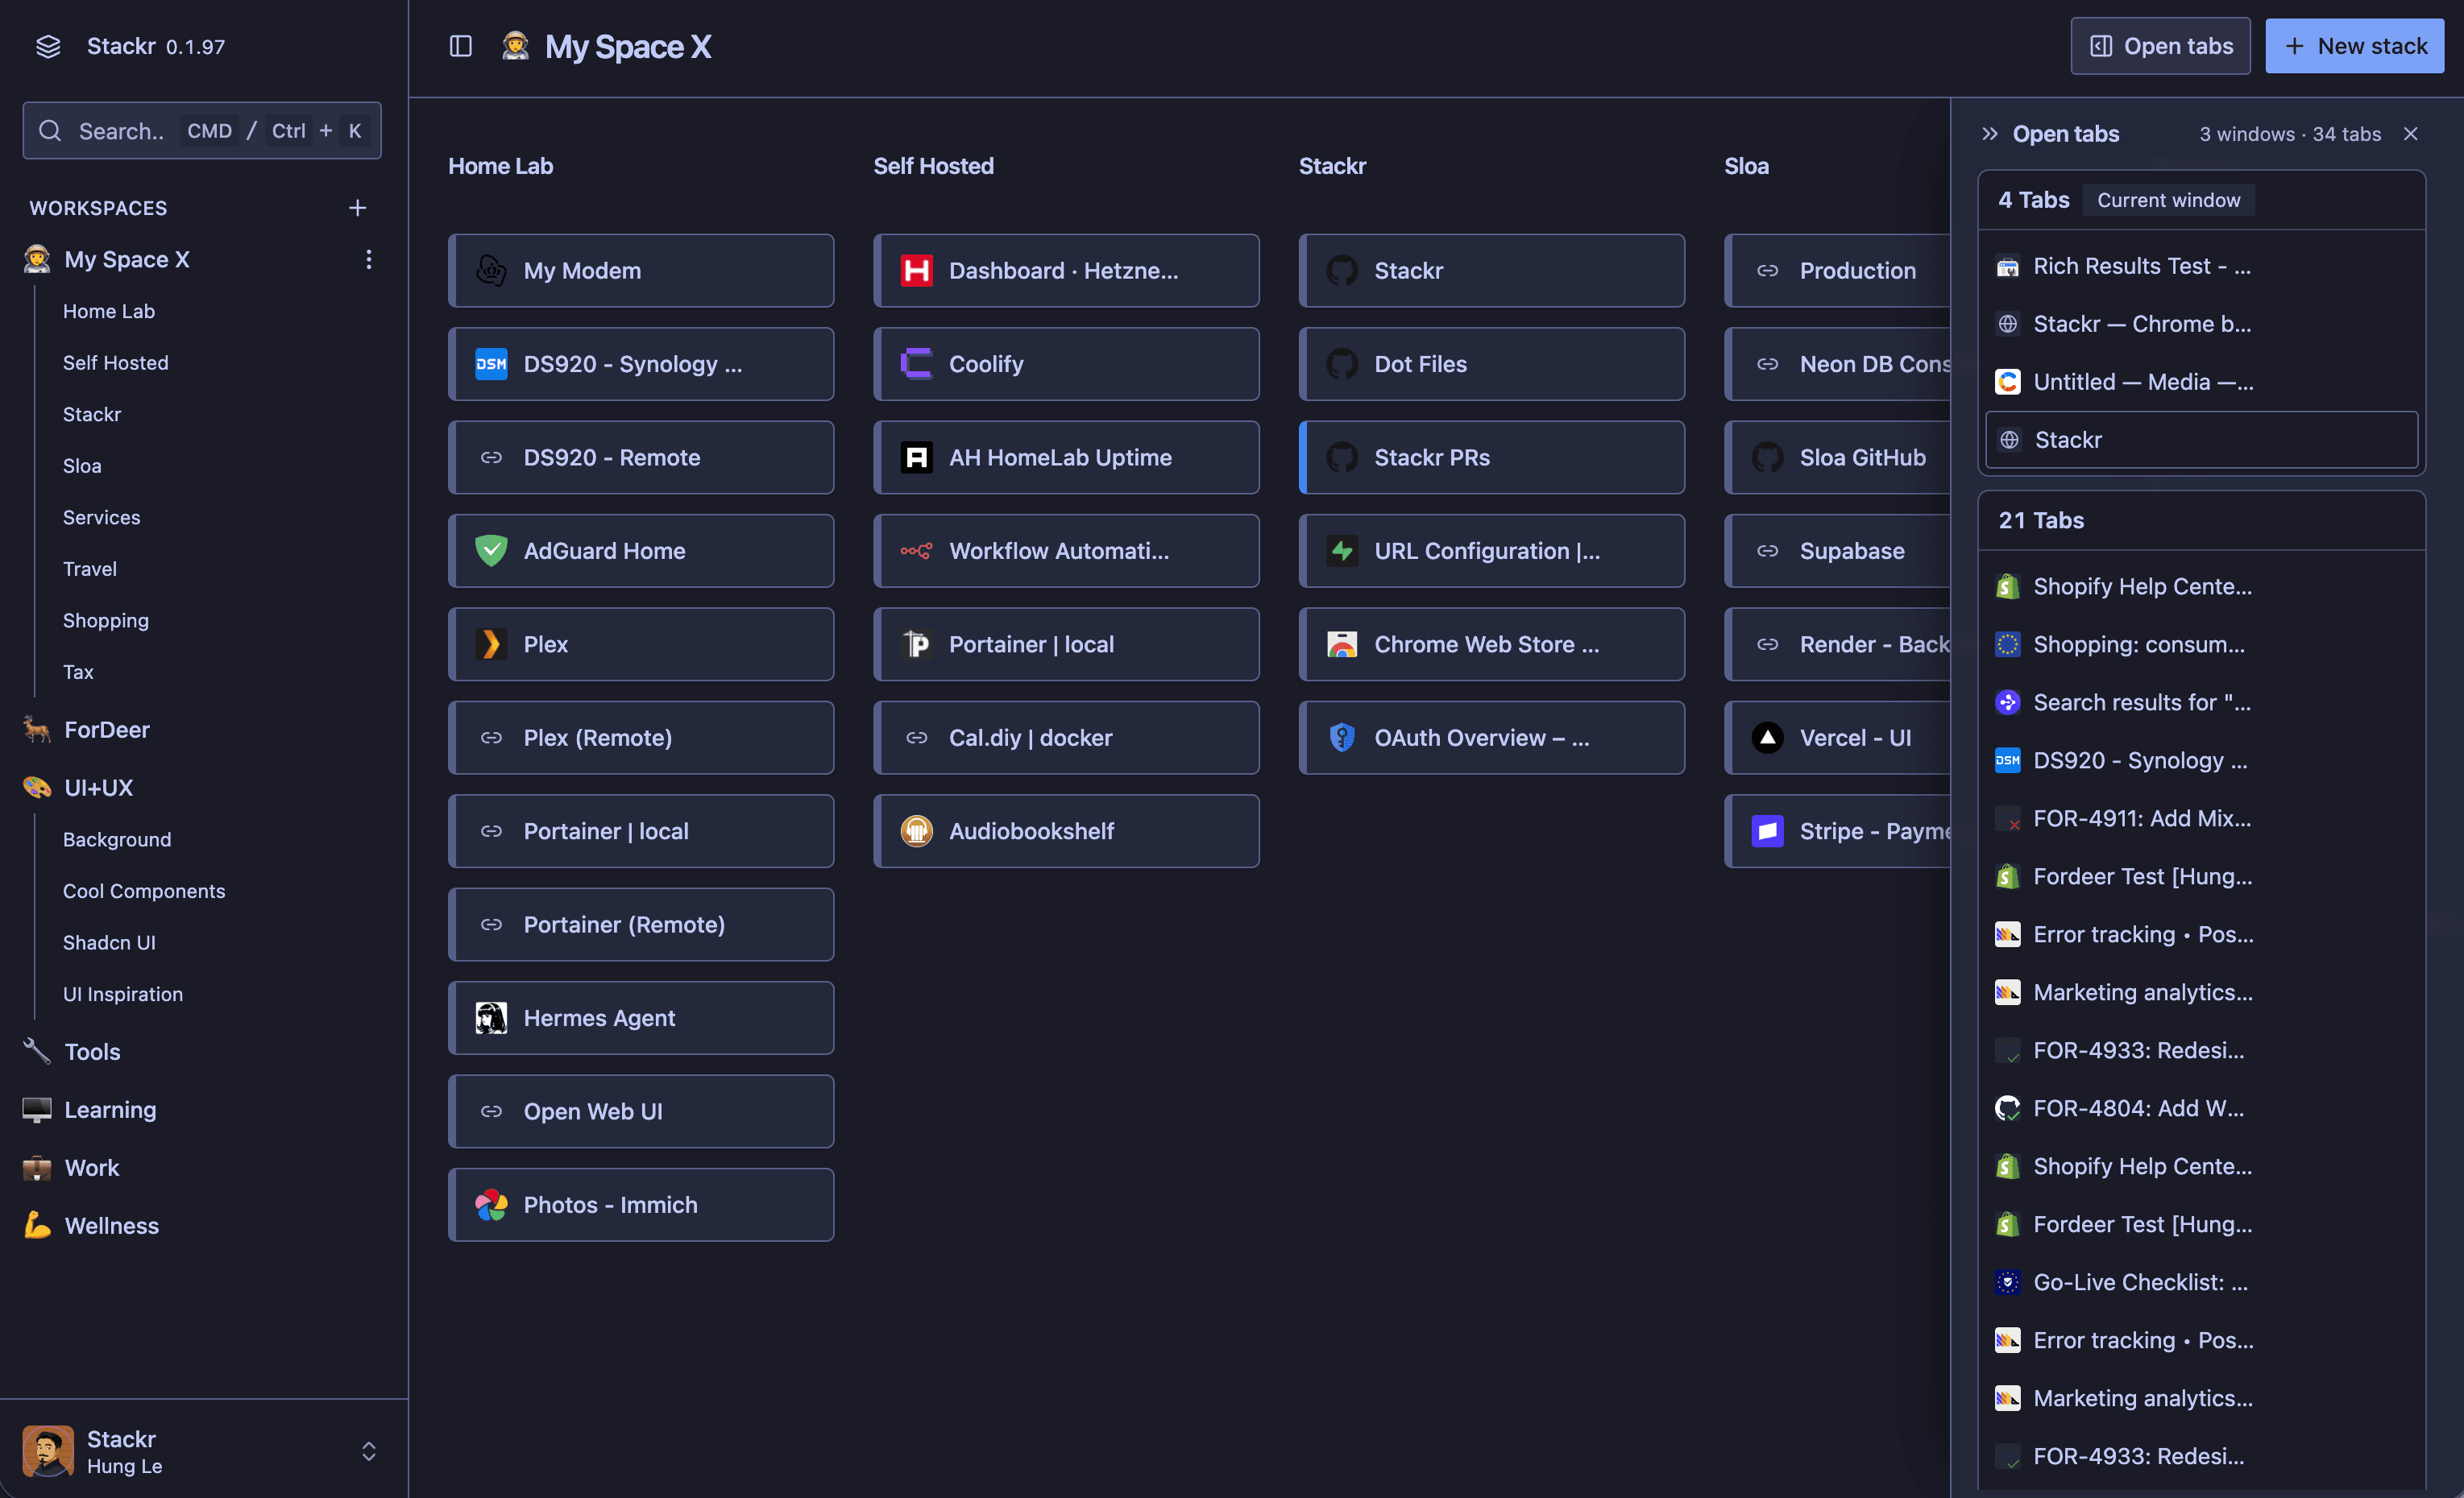
Task: Click the Portainer | local icon in Self Hosted
Action: (x=916, y=643)
